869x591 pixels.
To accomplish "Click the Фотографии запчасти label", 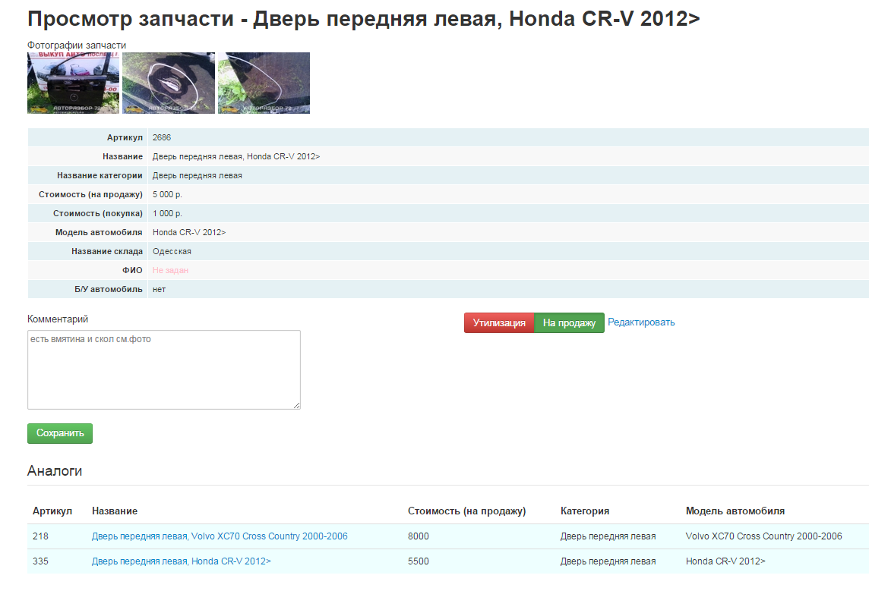I will pos(77,45).
